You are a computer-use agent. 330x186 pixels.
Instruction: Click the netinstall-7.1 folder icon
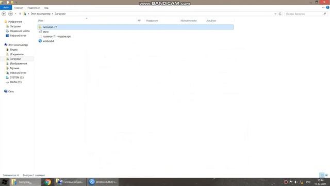coord(40,27)
